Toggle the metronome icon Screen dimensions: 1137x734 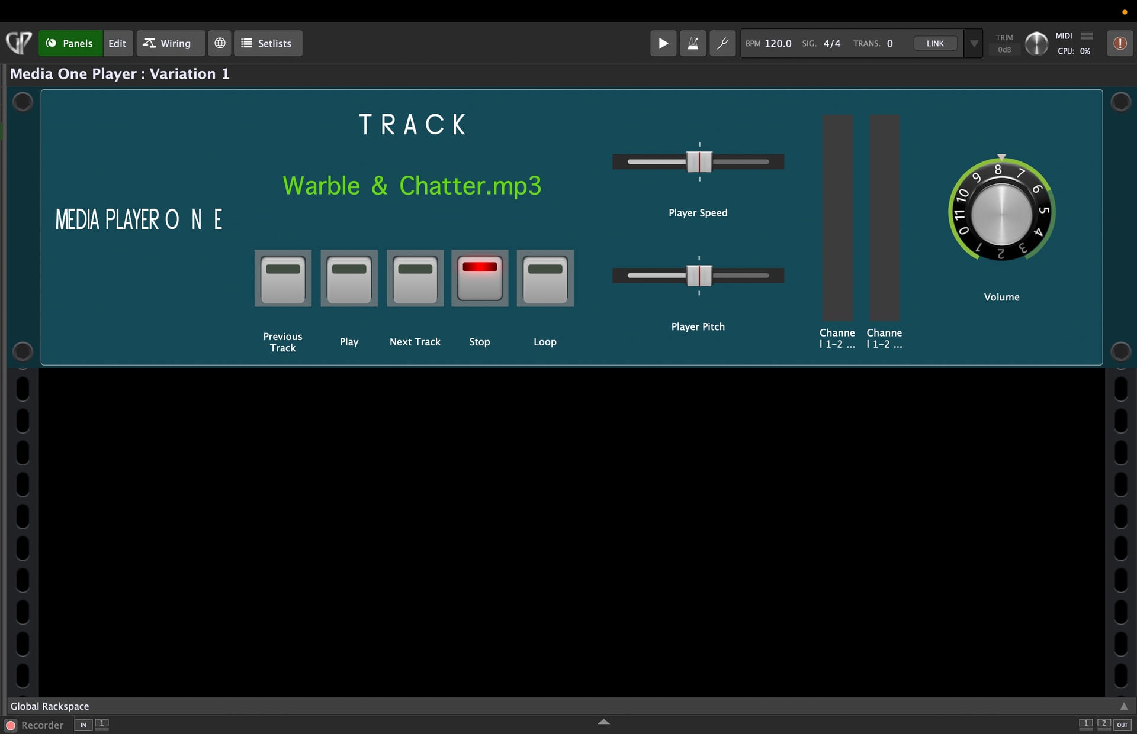point(692,43)
